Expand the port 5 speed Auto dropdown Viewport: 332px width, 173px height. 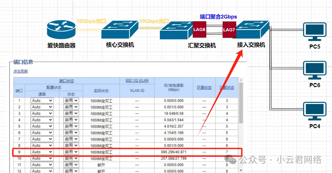pos(42,126)
